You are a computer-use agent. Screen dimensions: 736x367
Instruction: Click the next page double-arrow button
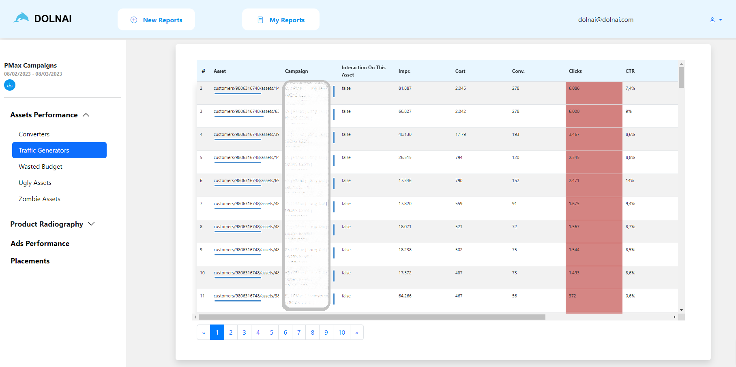356,332
